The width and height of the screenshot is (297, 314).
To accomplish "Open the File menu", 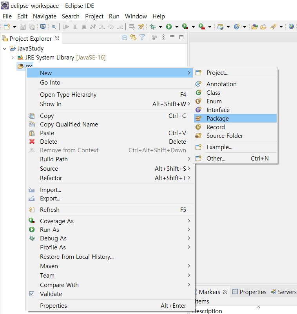I will tap(7, 16).
